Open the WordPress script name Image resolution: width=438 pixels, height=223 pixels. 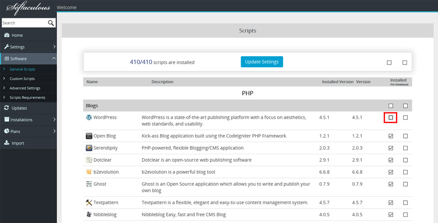[x=105, y=117]
